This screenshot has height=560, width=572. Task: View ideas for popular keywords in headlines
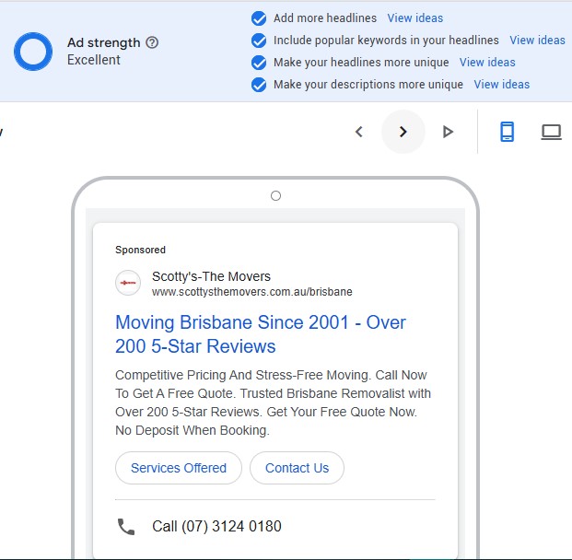click(x=537, y=41)
